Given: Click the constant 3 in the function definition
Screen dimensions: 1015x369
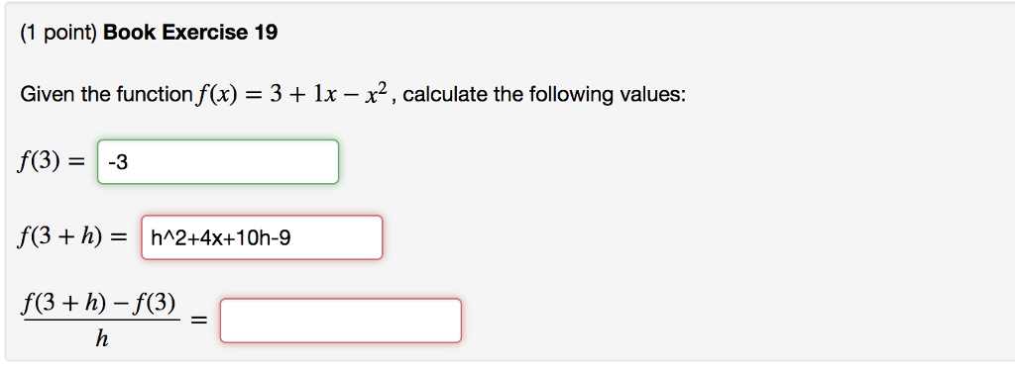Looking at the screenshot, I should click(277, 96).
